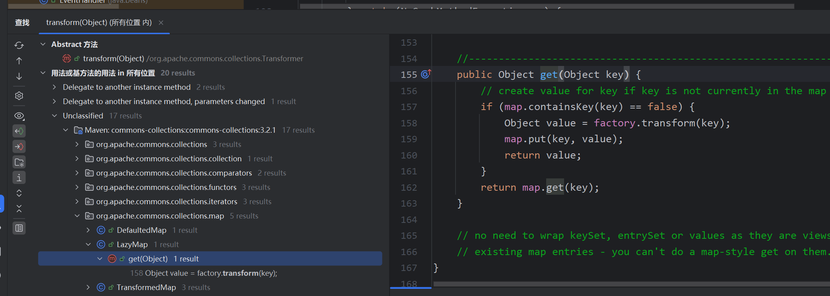Toggle the eye view options button
Screen dimensions: 830x296
click(x=19, y=116)
